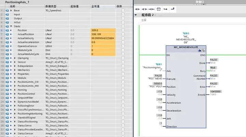Click the MC_MOVEABSOLUTE block title
Screen dimensions: 246x137
(186, 47)
